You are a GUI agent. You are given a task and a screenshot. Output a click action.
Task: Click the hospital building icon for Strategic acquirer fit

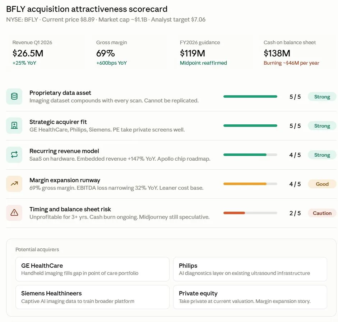[x=14, y=125]
